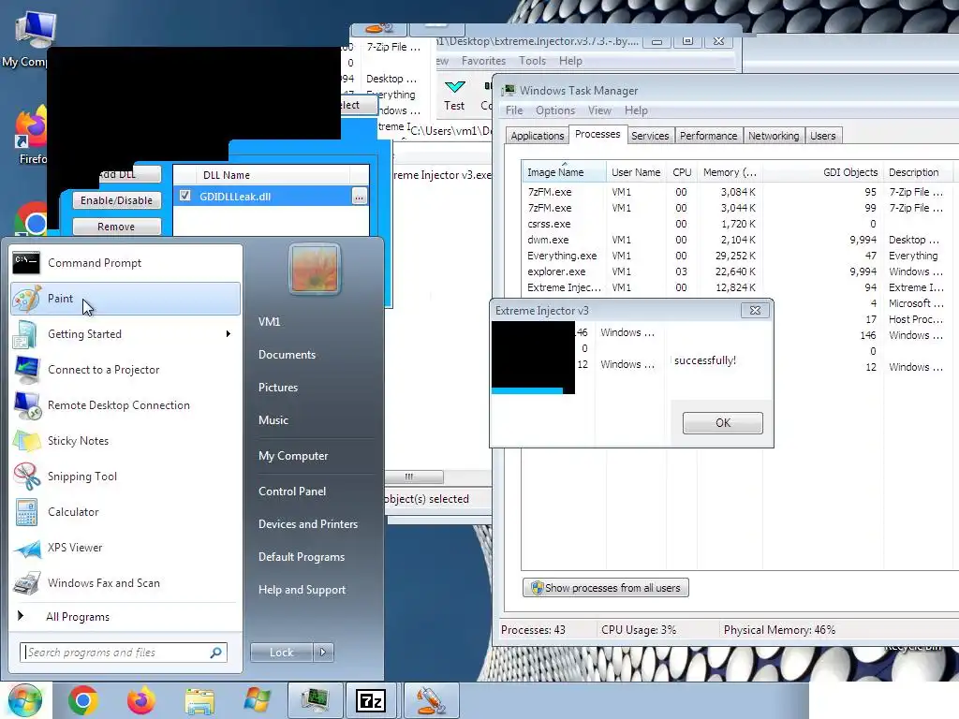Open the Tools menu in 7-Zip
This screenshot has width=959, height=719.
pos(532,61)
